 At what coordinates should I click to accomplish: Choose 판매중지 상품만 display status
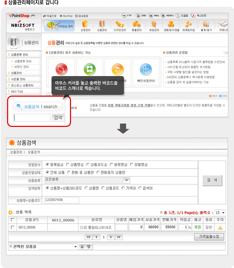pyautogui.click(x=98, y=172)
